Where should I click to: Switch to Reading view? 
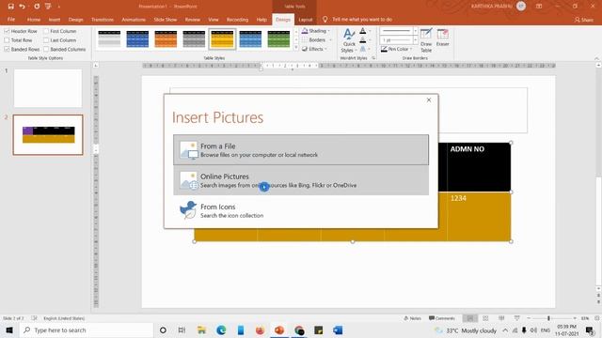[501, 318]
